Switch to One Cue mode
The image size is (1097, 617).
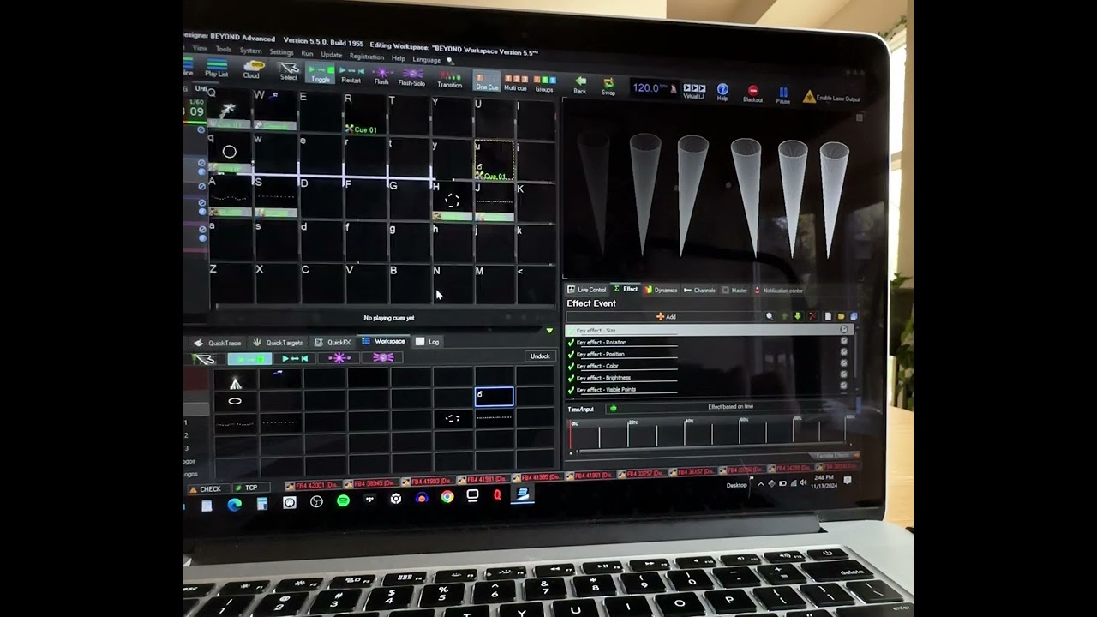[487, 81]
